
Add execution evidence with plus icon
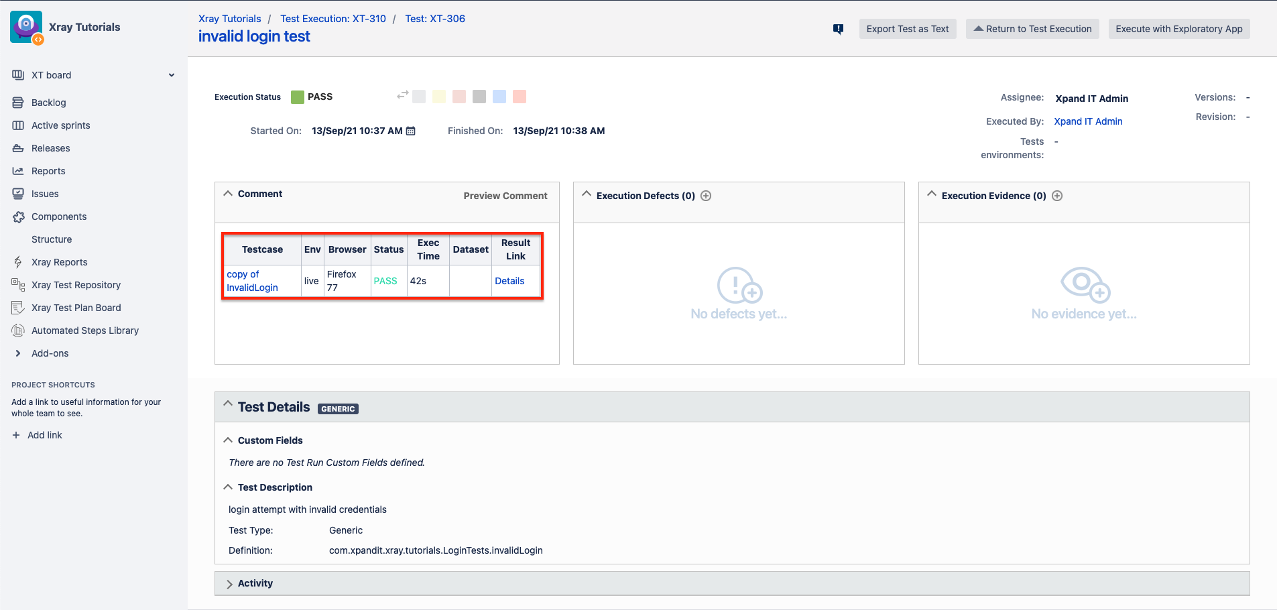coord(1057,196)
